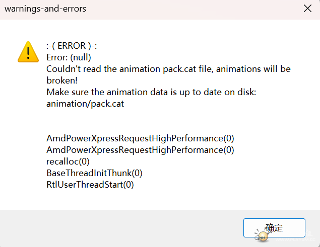The width and height of the screenshot is (320, 247).
Task: Click the yellow warning triangle icon
Action: [x=28, y=52]
